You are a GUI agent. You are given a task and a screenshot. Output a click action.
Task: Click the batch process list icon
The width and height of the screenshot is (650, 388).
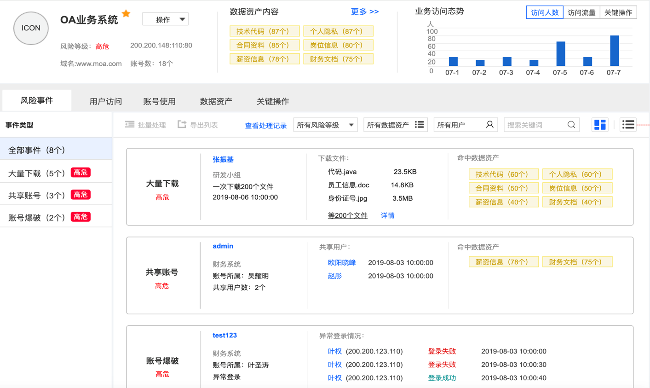tap(130, 125)
